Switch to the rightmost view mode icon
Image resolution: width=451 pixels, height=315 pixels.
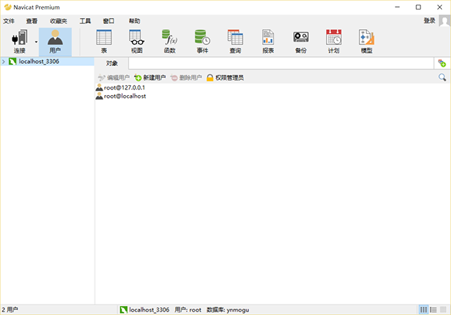(x=443, y=310)
